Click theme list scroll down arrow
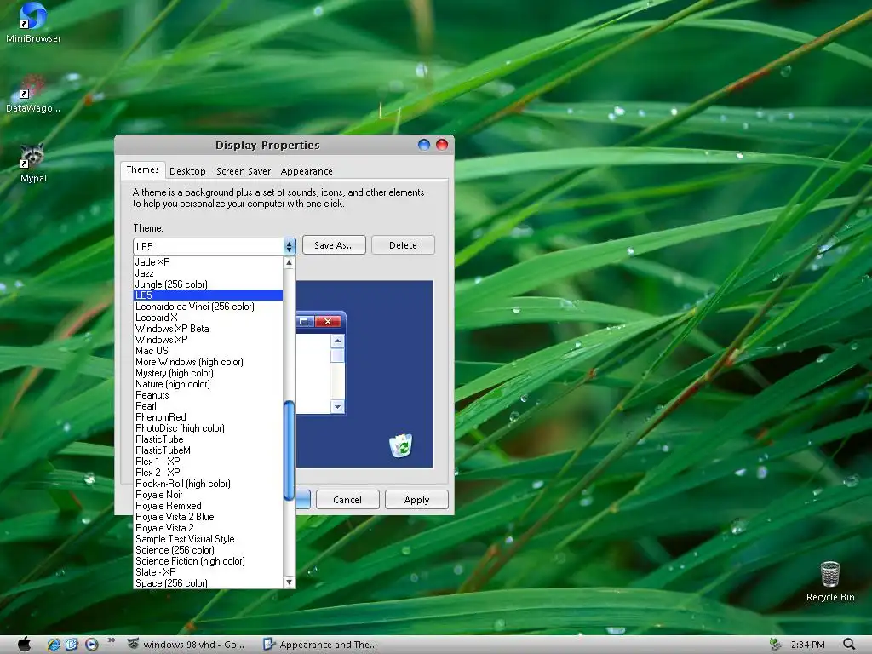This screenshot has width=872, height=654. pyautogui.click(x=290, y=582)
